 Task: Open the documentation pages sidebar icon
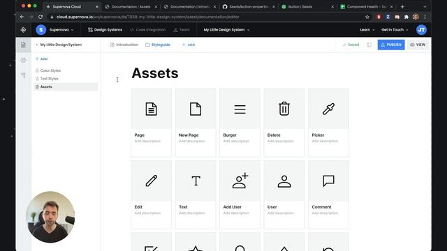[x=23, y=45]
